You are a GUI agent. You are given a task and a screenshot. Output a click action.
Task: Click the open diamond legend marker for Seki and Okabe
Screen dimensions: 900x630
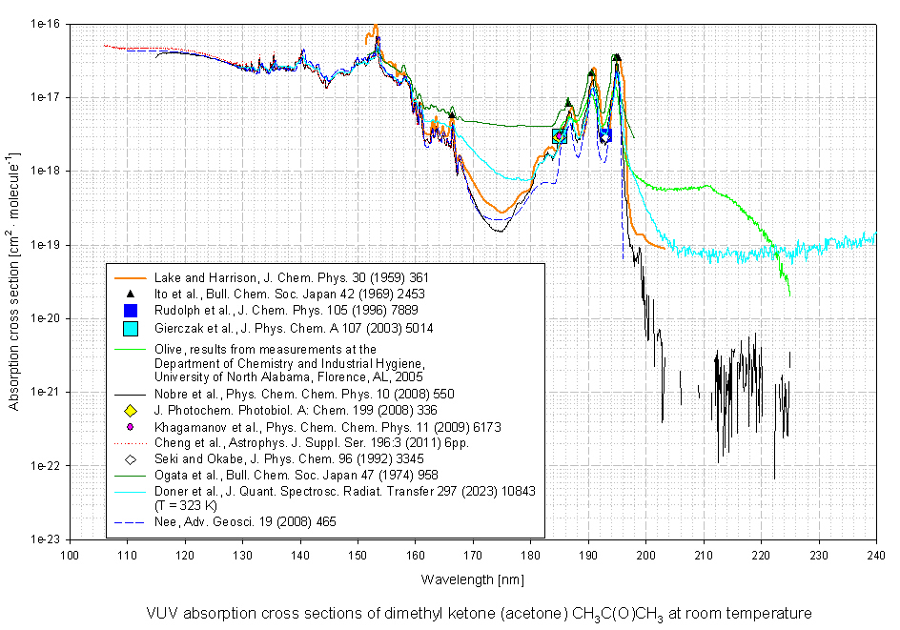[132, 459]
